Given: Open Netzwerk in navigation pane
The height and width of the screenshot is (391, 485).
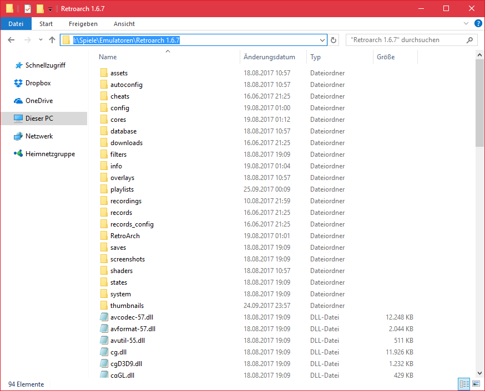Looking at the screenshot, I should click(x=33, y=136).
